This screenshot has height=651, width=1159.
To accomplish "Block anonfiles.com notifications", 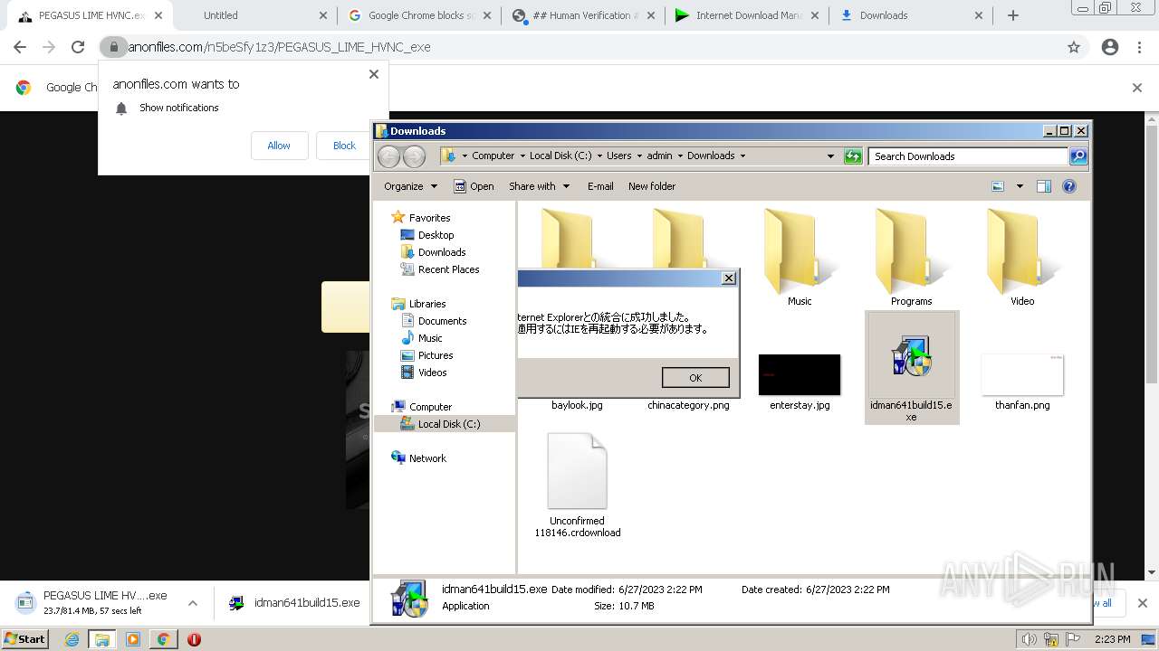I will [x=344, y=146].
